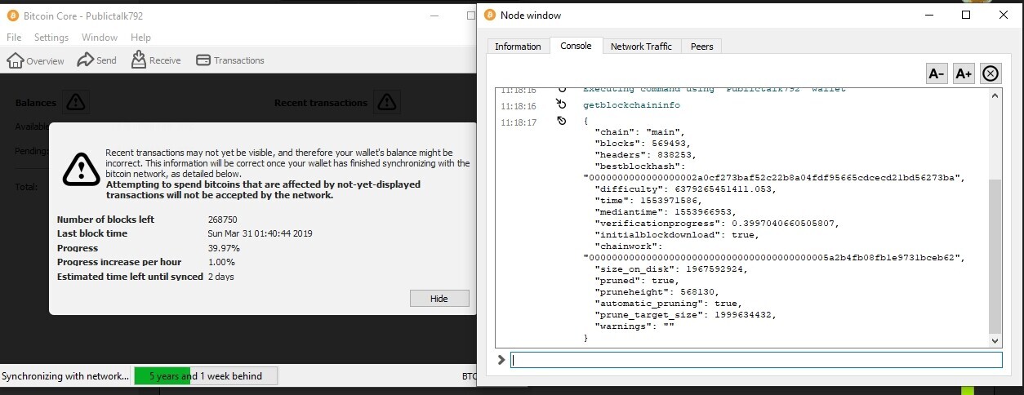
Task: Click the Node window title bar logo
Action: 490,15
